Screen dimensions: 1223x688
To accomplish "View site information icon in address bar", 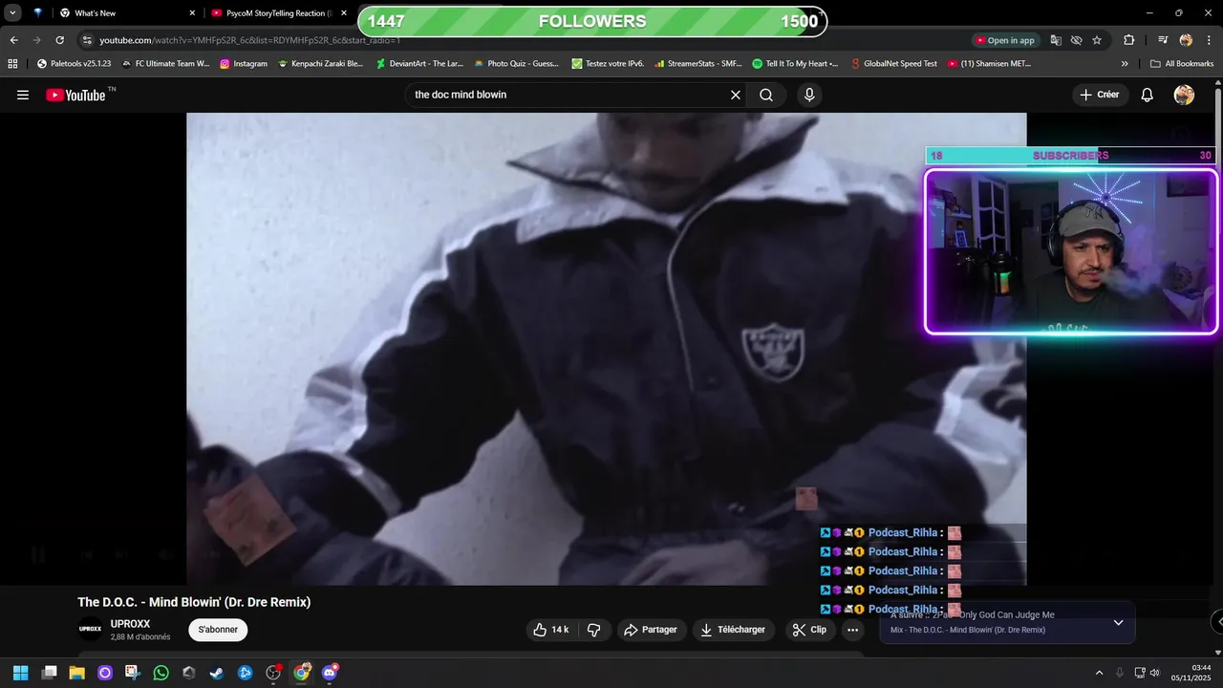I will point(87,40).
